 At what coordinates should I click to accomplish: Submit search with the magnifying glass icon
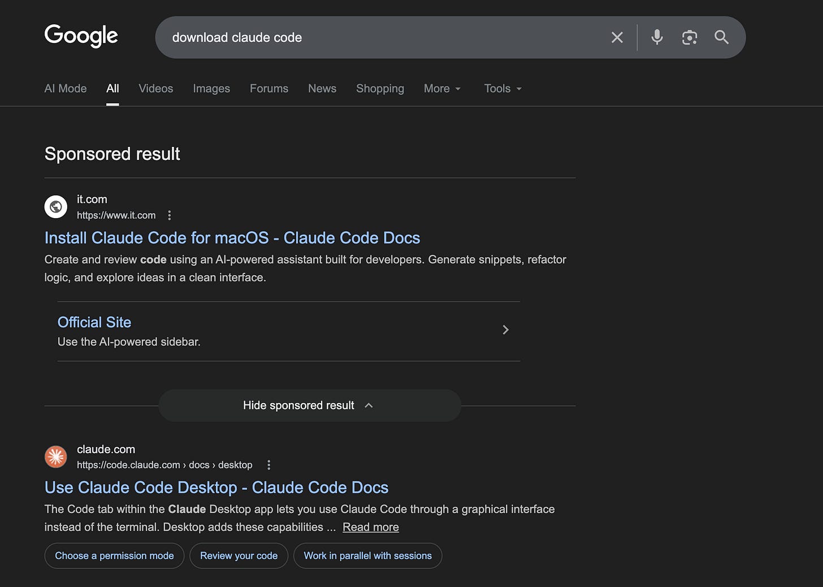coord(721,37)
